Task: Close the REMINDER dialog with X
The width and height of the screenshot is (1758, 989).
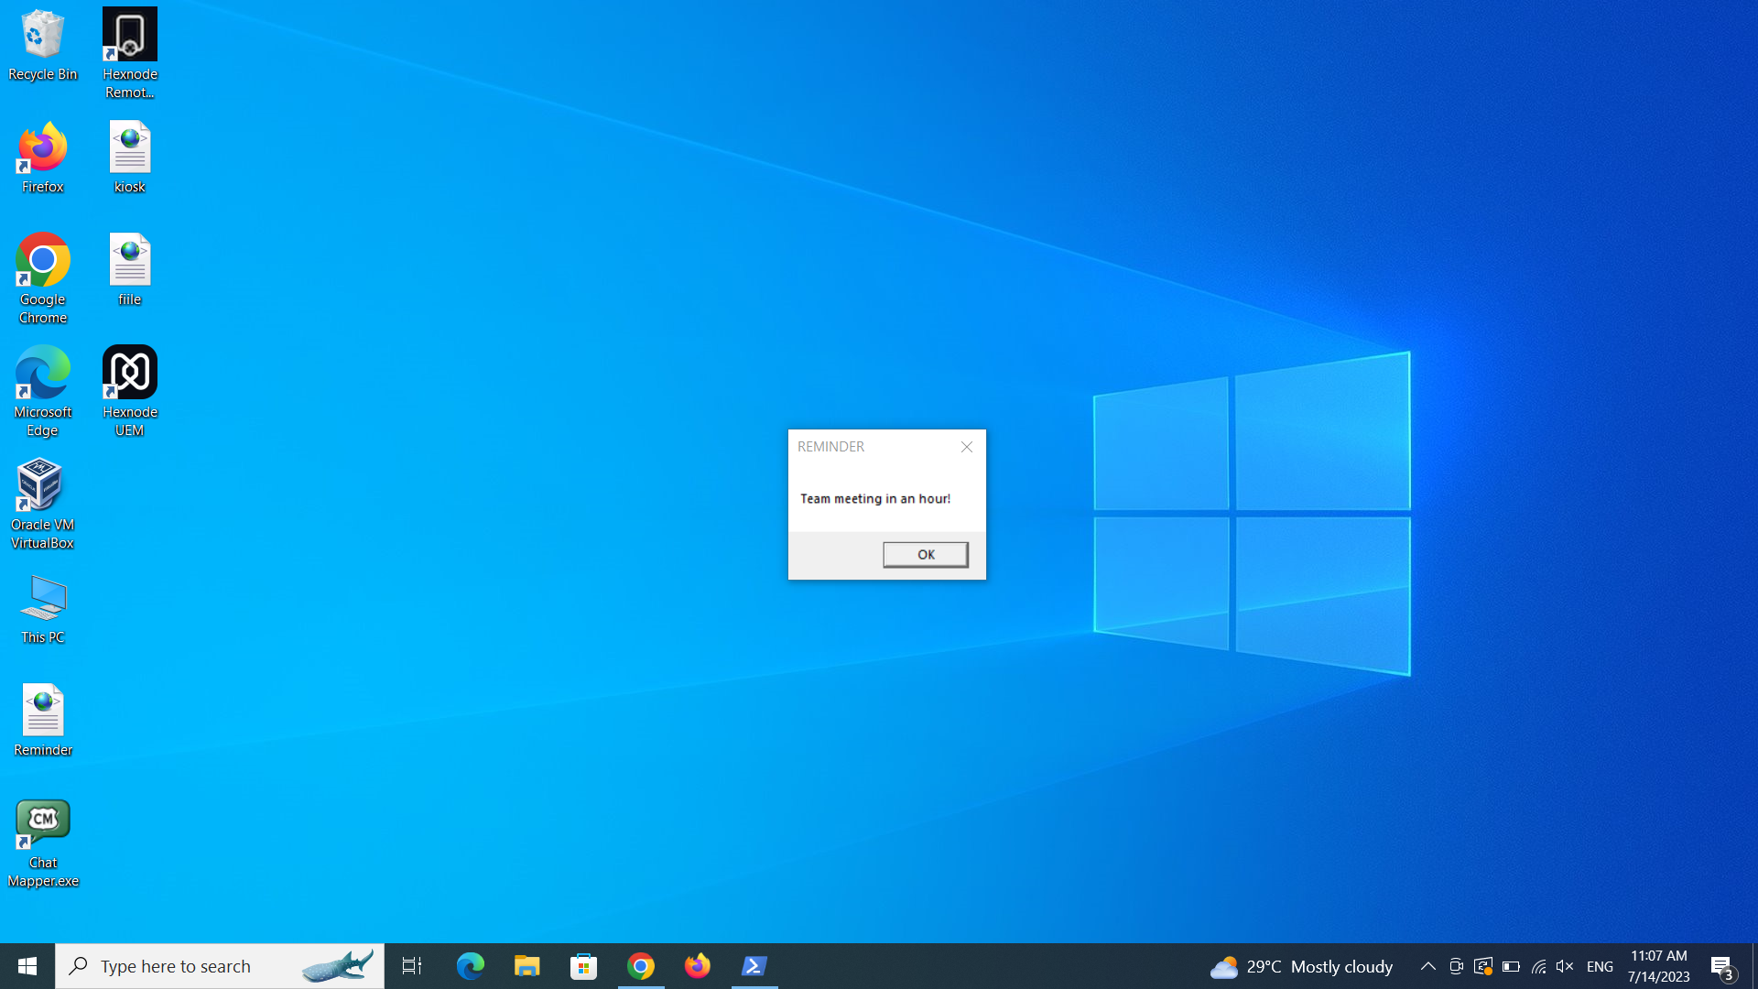Action: click(x=967, y=447)
